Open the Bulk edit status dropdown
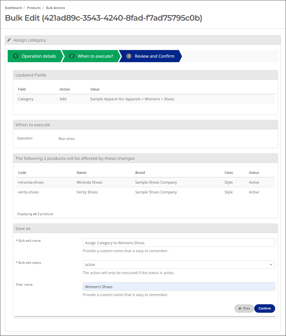This screenshot has height=336, width=286. pyautogui.click(x=179, y=265)
